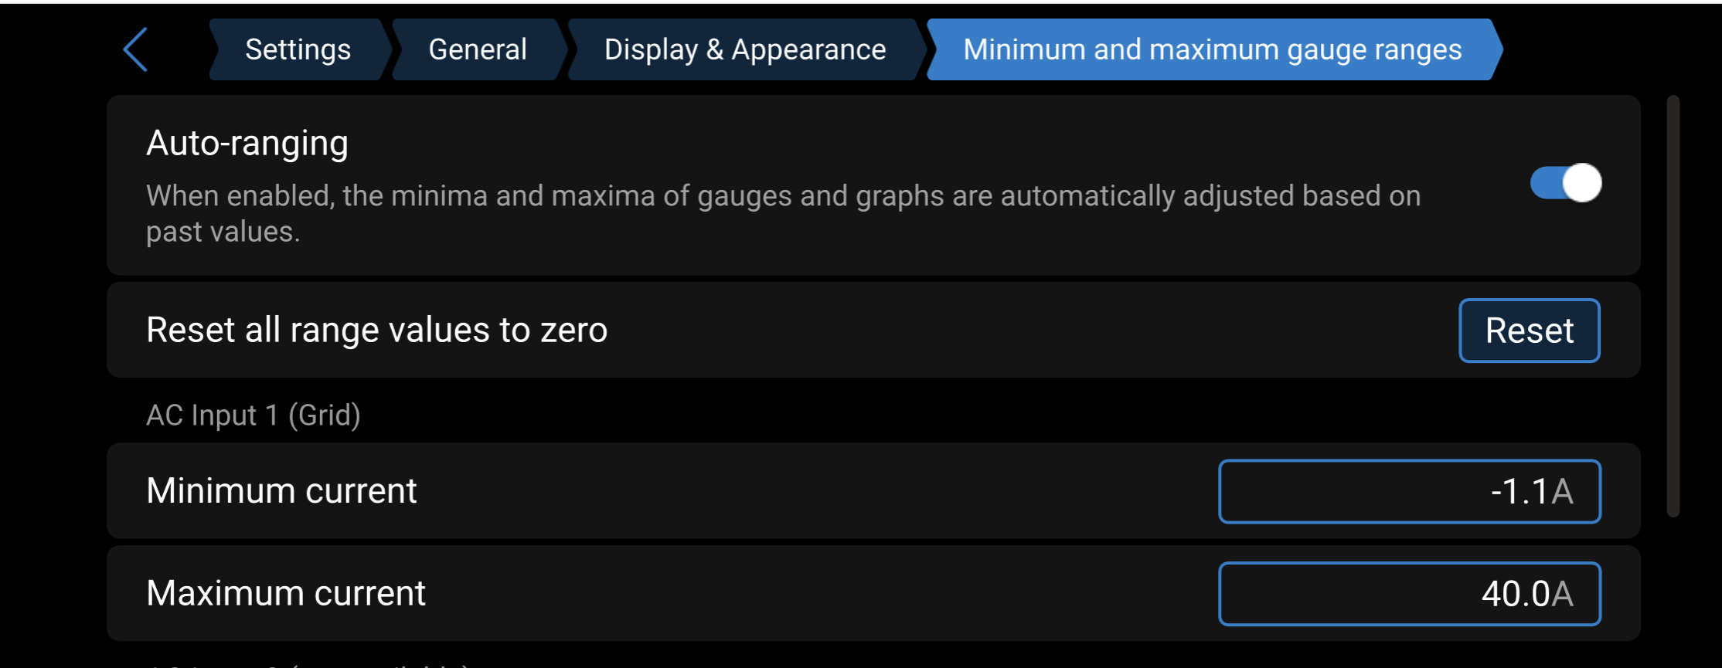The height and width of the screenshot is (668, 1722).
Task: Click the 'Reset all range values to zero' label
Action: pyautogui.click(x=376, y=331)
